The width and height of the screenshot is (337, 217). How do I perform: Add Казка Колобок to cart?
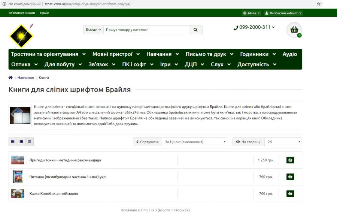click(x=290, y=193)
